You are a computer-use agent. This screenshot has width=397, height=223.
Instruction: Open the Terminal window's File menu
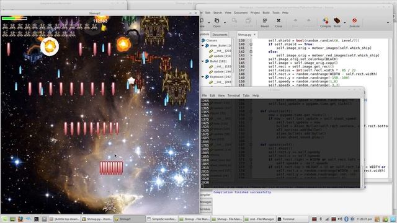(204, 95)
